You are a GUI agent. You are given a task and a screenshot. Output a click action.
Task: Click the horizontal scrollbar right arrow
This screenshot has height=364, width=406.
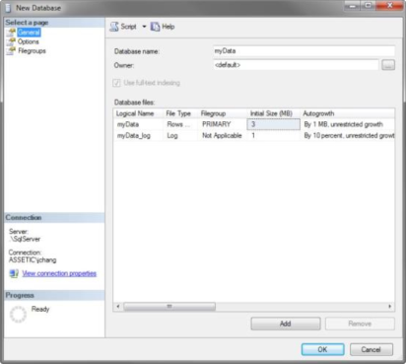point(390,307)
